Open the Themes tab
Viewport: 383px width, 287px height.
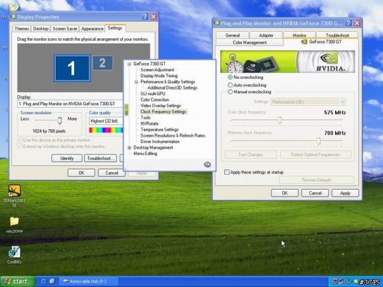(x=22, y=29)
